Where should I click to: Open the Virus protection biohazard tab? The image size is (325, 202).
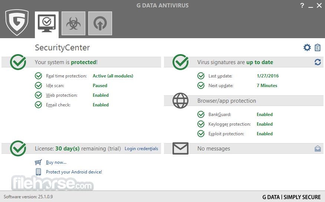73,23
